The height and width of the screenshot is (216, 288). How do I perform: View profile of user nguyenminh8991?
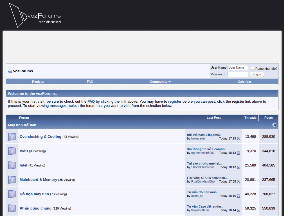(x=203, y=153)
